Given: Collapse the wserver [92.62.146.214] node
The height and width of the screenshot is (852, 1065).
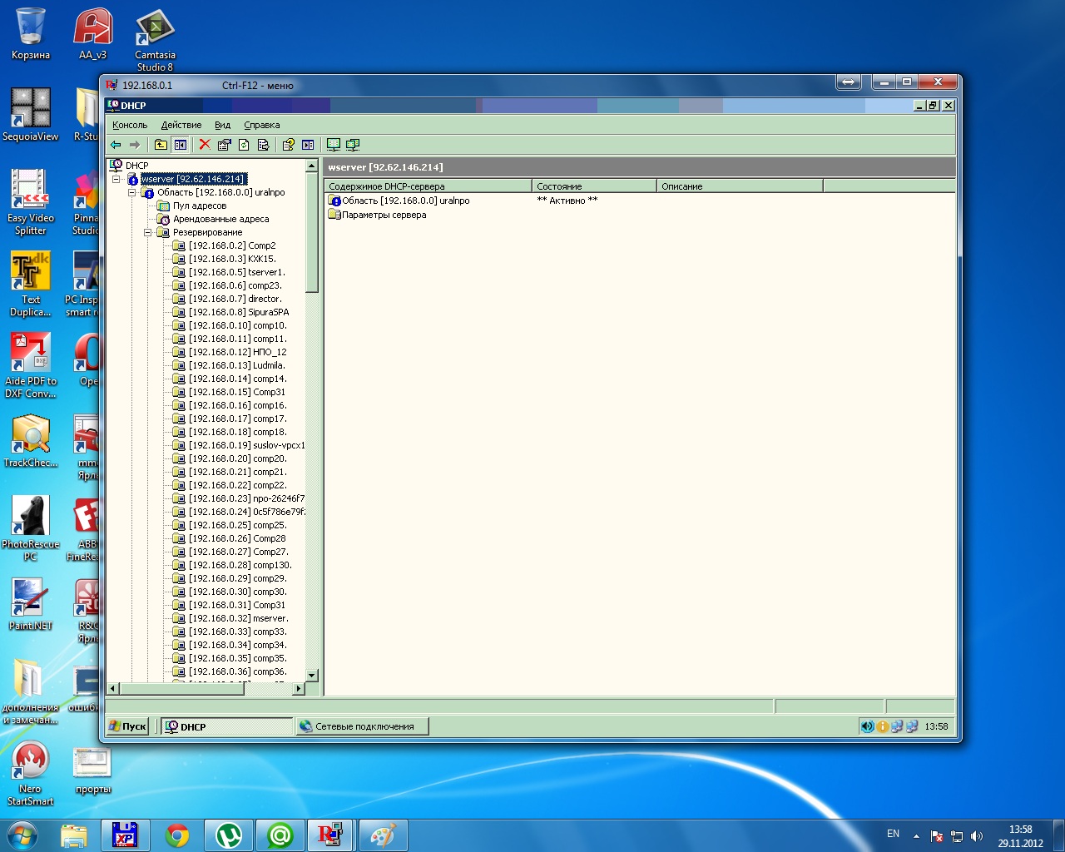Looking at the screenshot, I should [116, 179].
